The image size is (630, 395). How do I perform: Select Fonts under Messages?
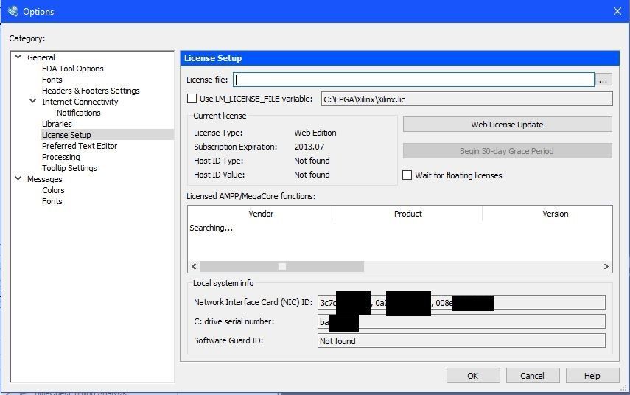(x=52, y=201)
